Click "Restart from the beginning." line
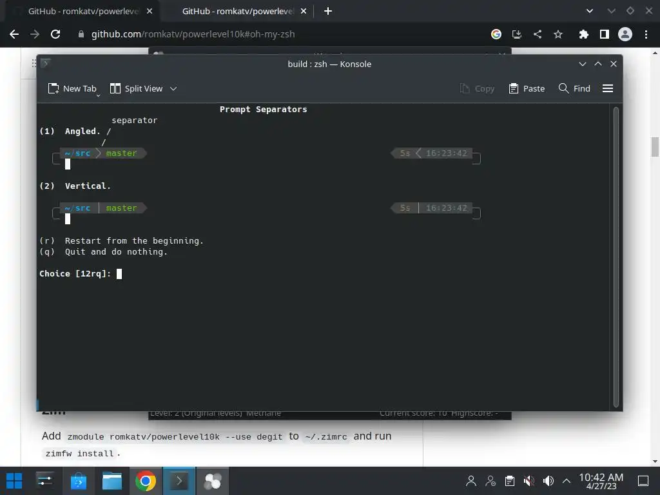 [122, 241]
